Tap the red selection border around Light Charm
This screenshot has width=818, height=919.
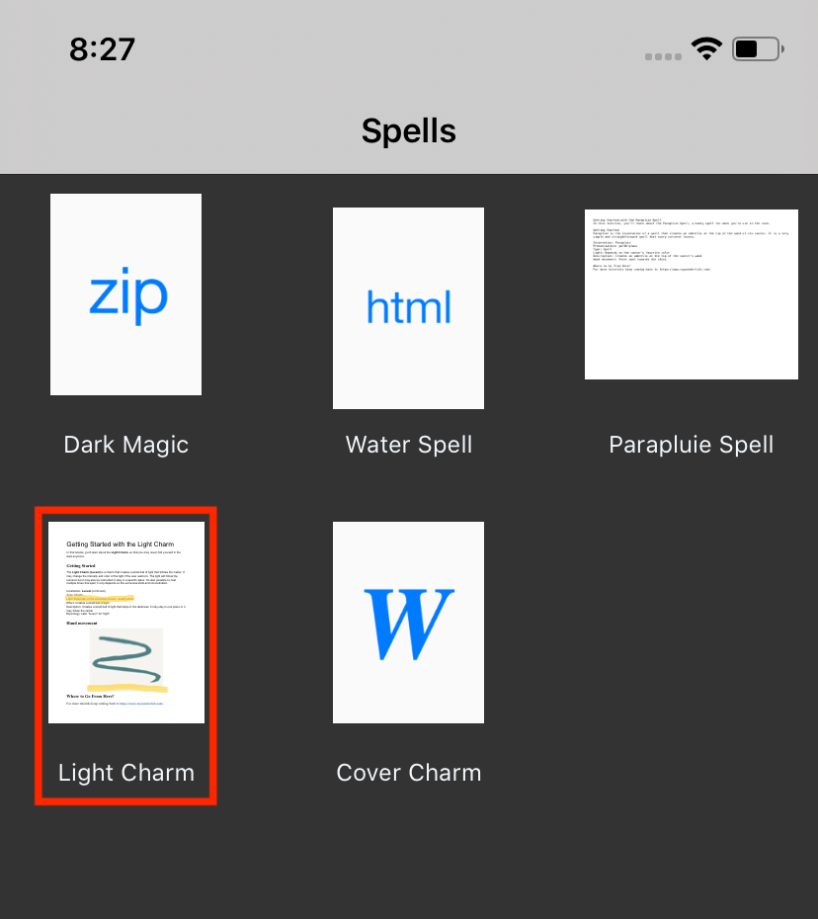point(125,510)
